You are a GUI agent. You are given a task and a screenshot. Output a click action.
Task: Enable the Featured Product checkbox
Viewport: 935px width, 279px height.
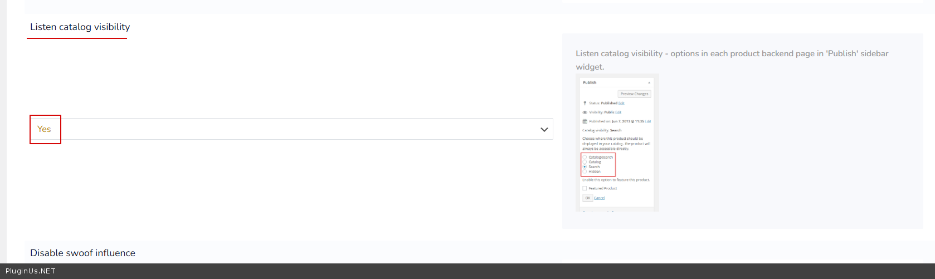coord(585,188)
